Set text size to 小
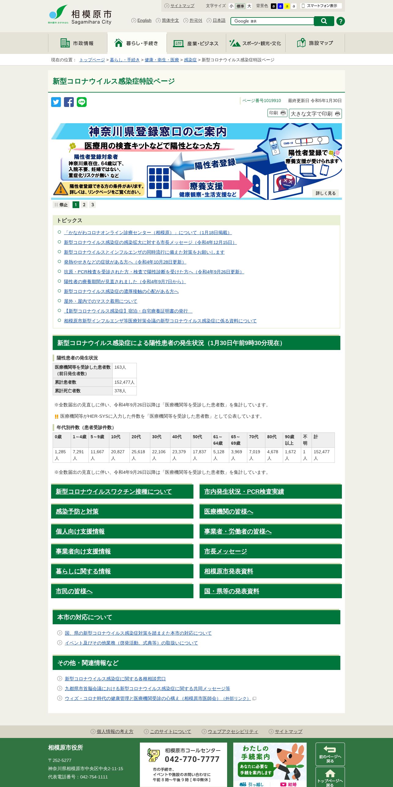This screenshot has width=393, height=787. (231, 6)
